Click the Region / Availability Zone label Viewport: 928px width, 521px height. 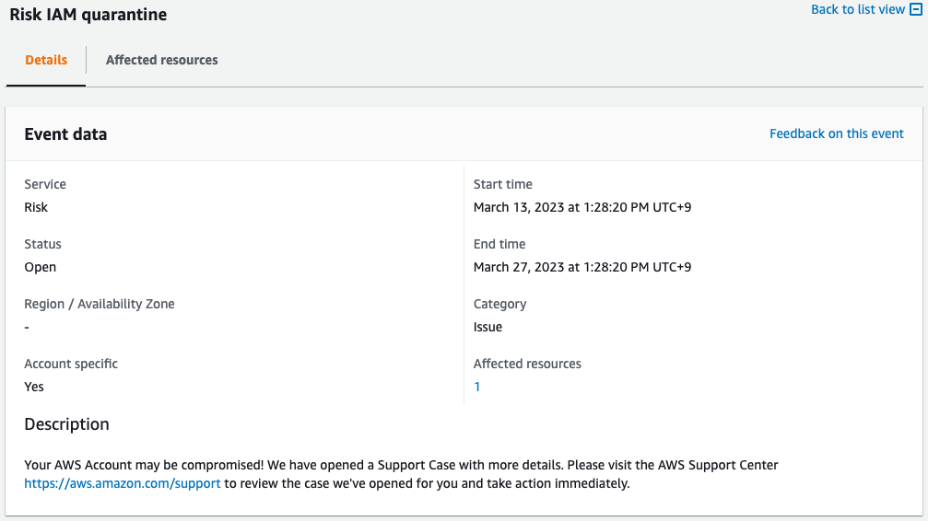pos(100,304)
